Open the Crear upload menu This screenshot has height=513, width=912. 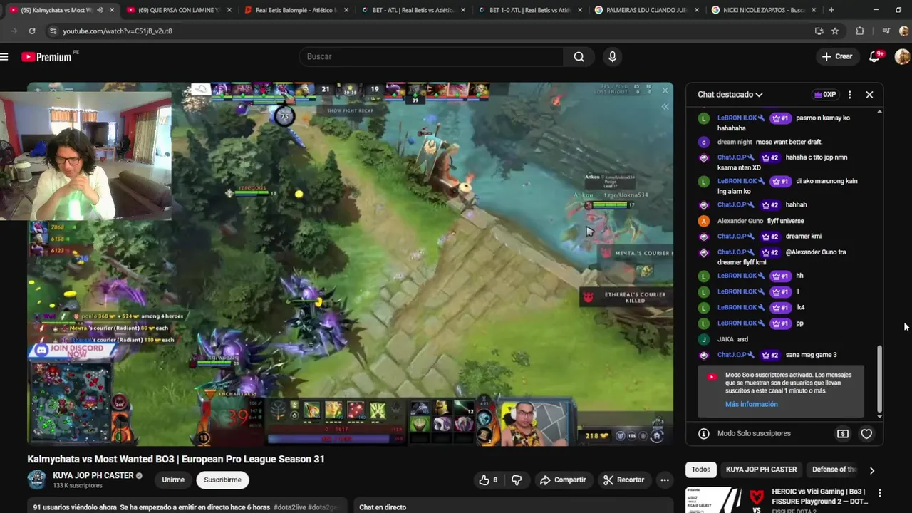click(836, 56)
